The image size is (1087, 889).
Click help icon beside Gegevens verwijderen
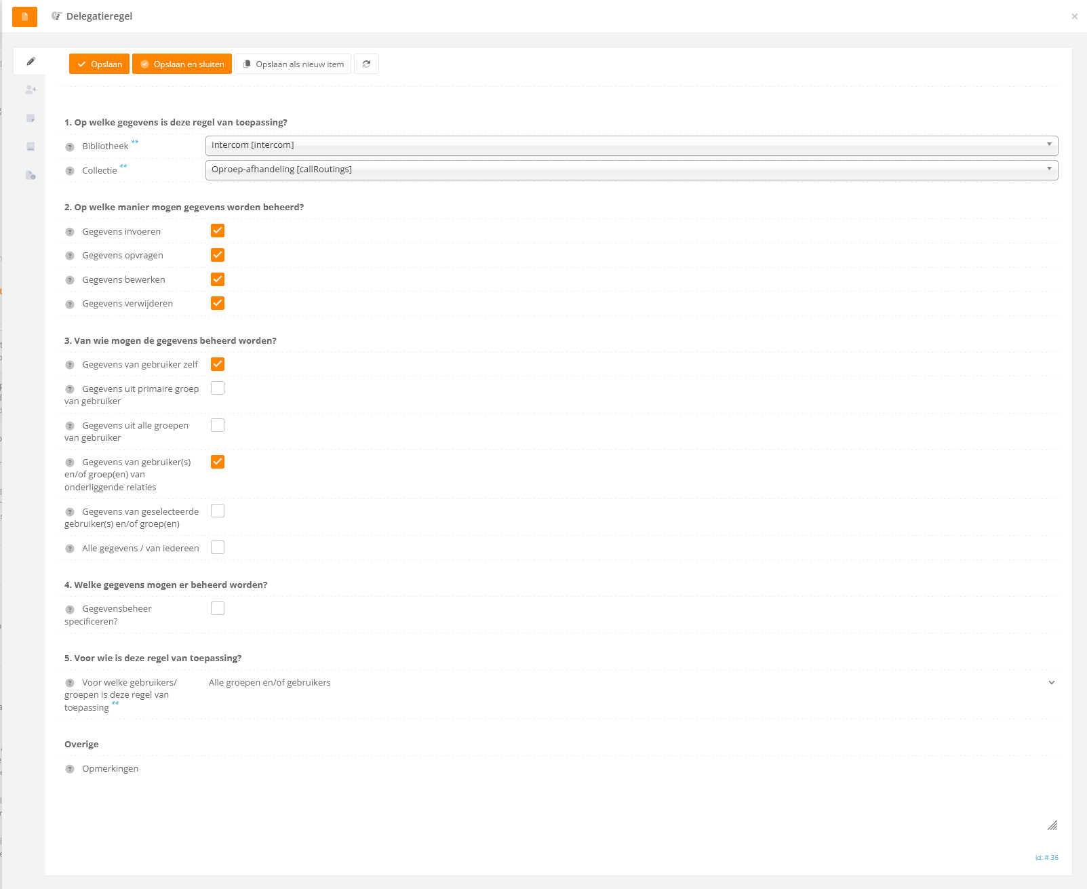(70, 304)
